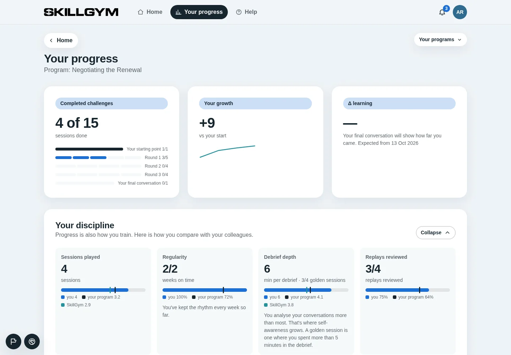Click the Your growth trend line chart

[227, 152]
